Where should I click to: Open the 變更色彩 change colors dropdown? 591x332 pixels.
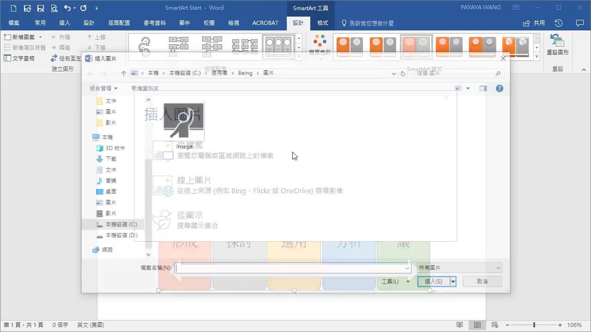320,46
